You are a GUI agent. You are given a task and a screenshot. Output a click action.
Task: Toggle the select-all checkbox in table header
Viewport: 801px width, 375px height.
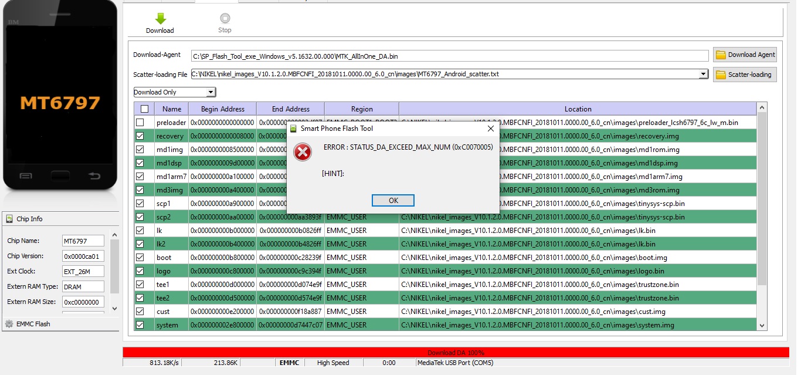point(144,109)
